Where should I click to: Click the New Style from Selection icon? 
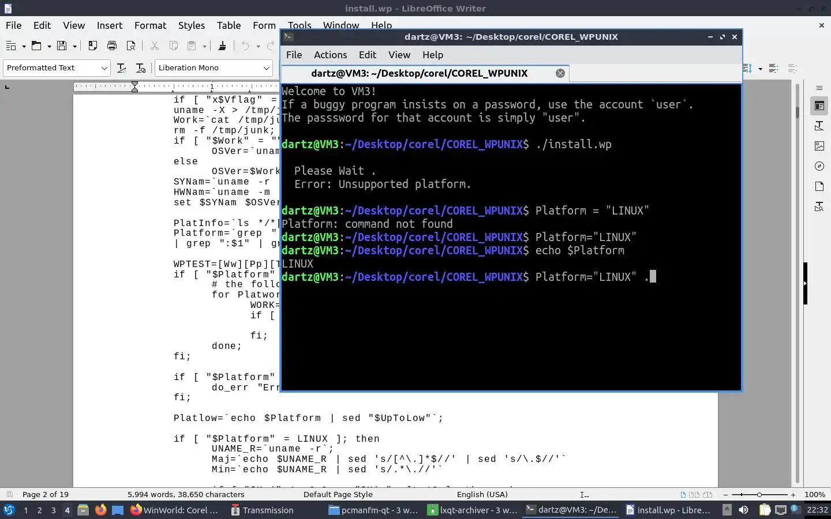coord(140,68)
